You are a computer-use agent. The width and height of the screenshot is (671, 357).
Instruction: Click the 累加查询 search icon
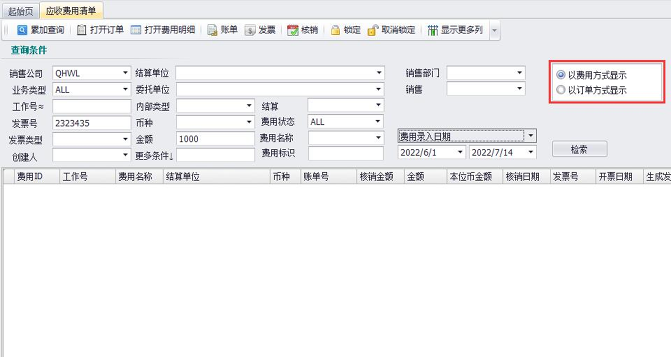[22, 30]
